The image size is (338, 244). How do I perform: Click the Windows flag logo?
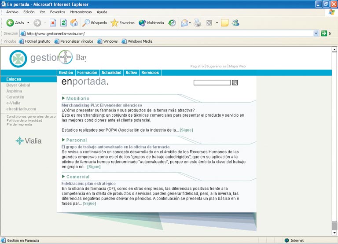tap(331, 12)
